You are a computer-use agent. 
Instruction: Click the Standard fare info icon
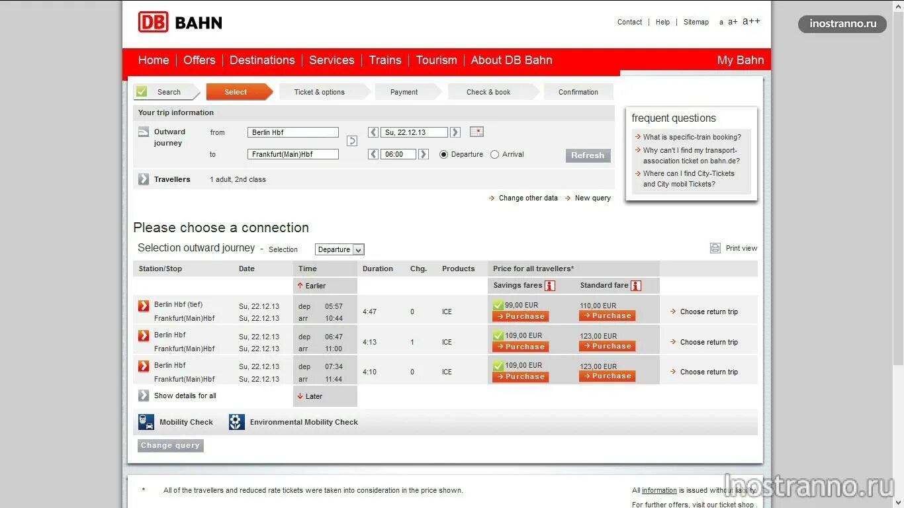[x=636, y=286]
